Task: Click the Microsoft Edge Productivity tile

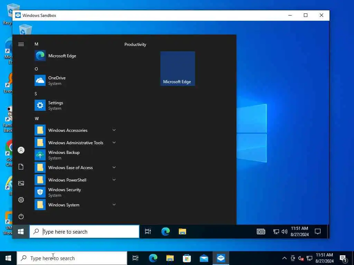Action: (x=178, y=69)
